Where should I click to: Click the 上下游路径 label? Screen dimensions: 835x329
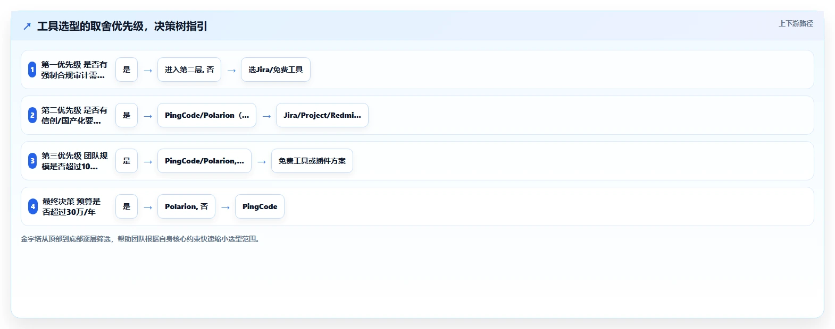coord(796,23)
